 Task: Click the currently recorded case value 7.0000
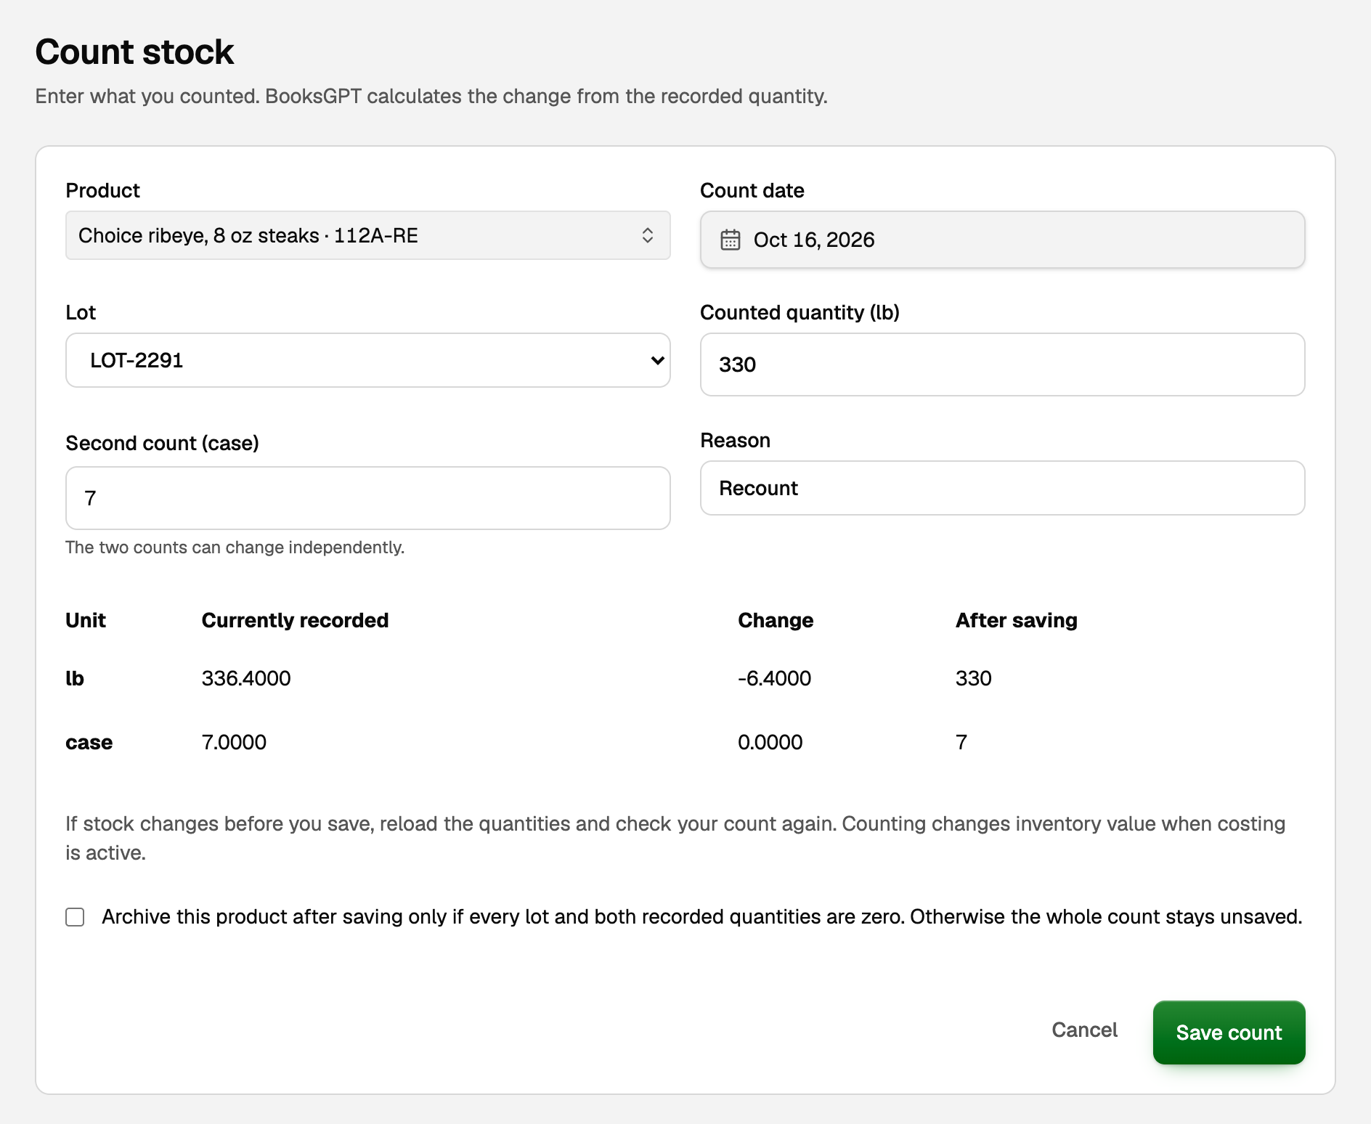pyautogui.click(x=234, y=742)
